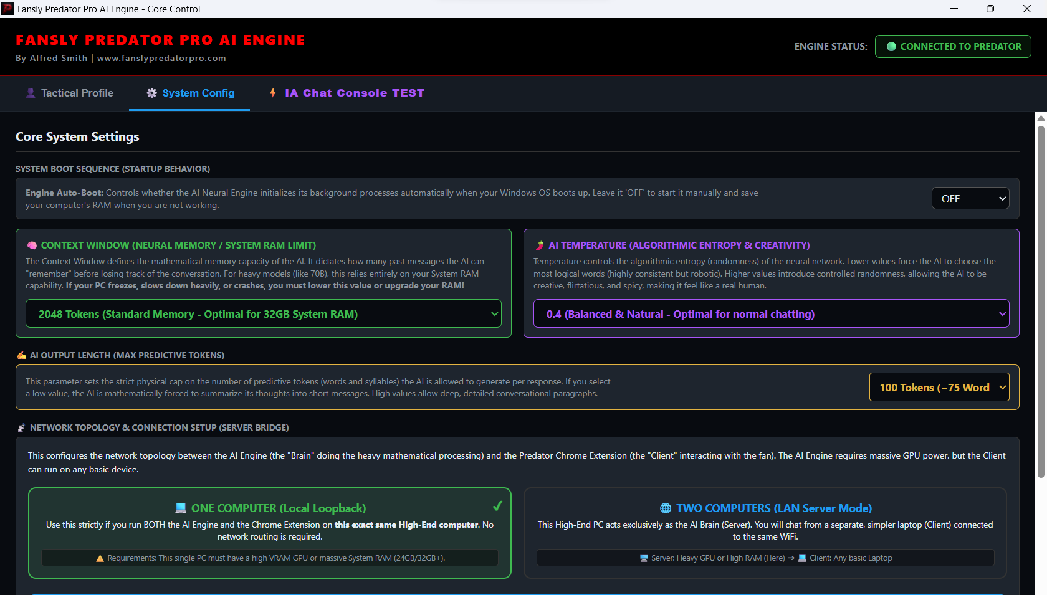The width and height of the screenshot is (1047, 595).
Task: Click the CONNECTED TO PREDATOR status button
Action: [x=953, y=47]
